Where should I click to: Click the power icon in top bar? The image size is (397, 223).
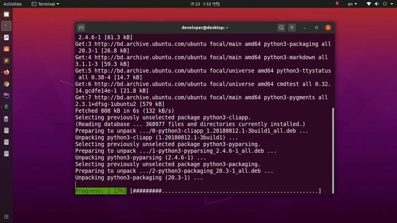[385, 4]
